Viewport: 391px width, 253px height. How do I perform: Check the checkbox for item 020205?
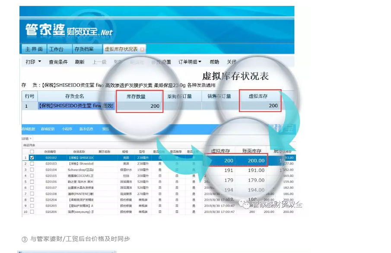(32, 206)
